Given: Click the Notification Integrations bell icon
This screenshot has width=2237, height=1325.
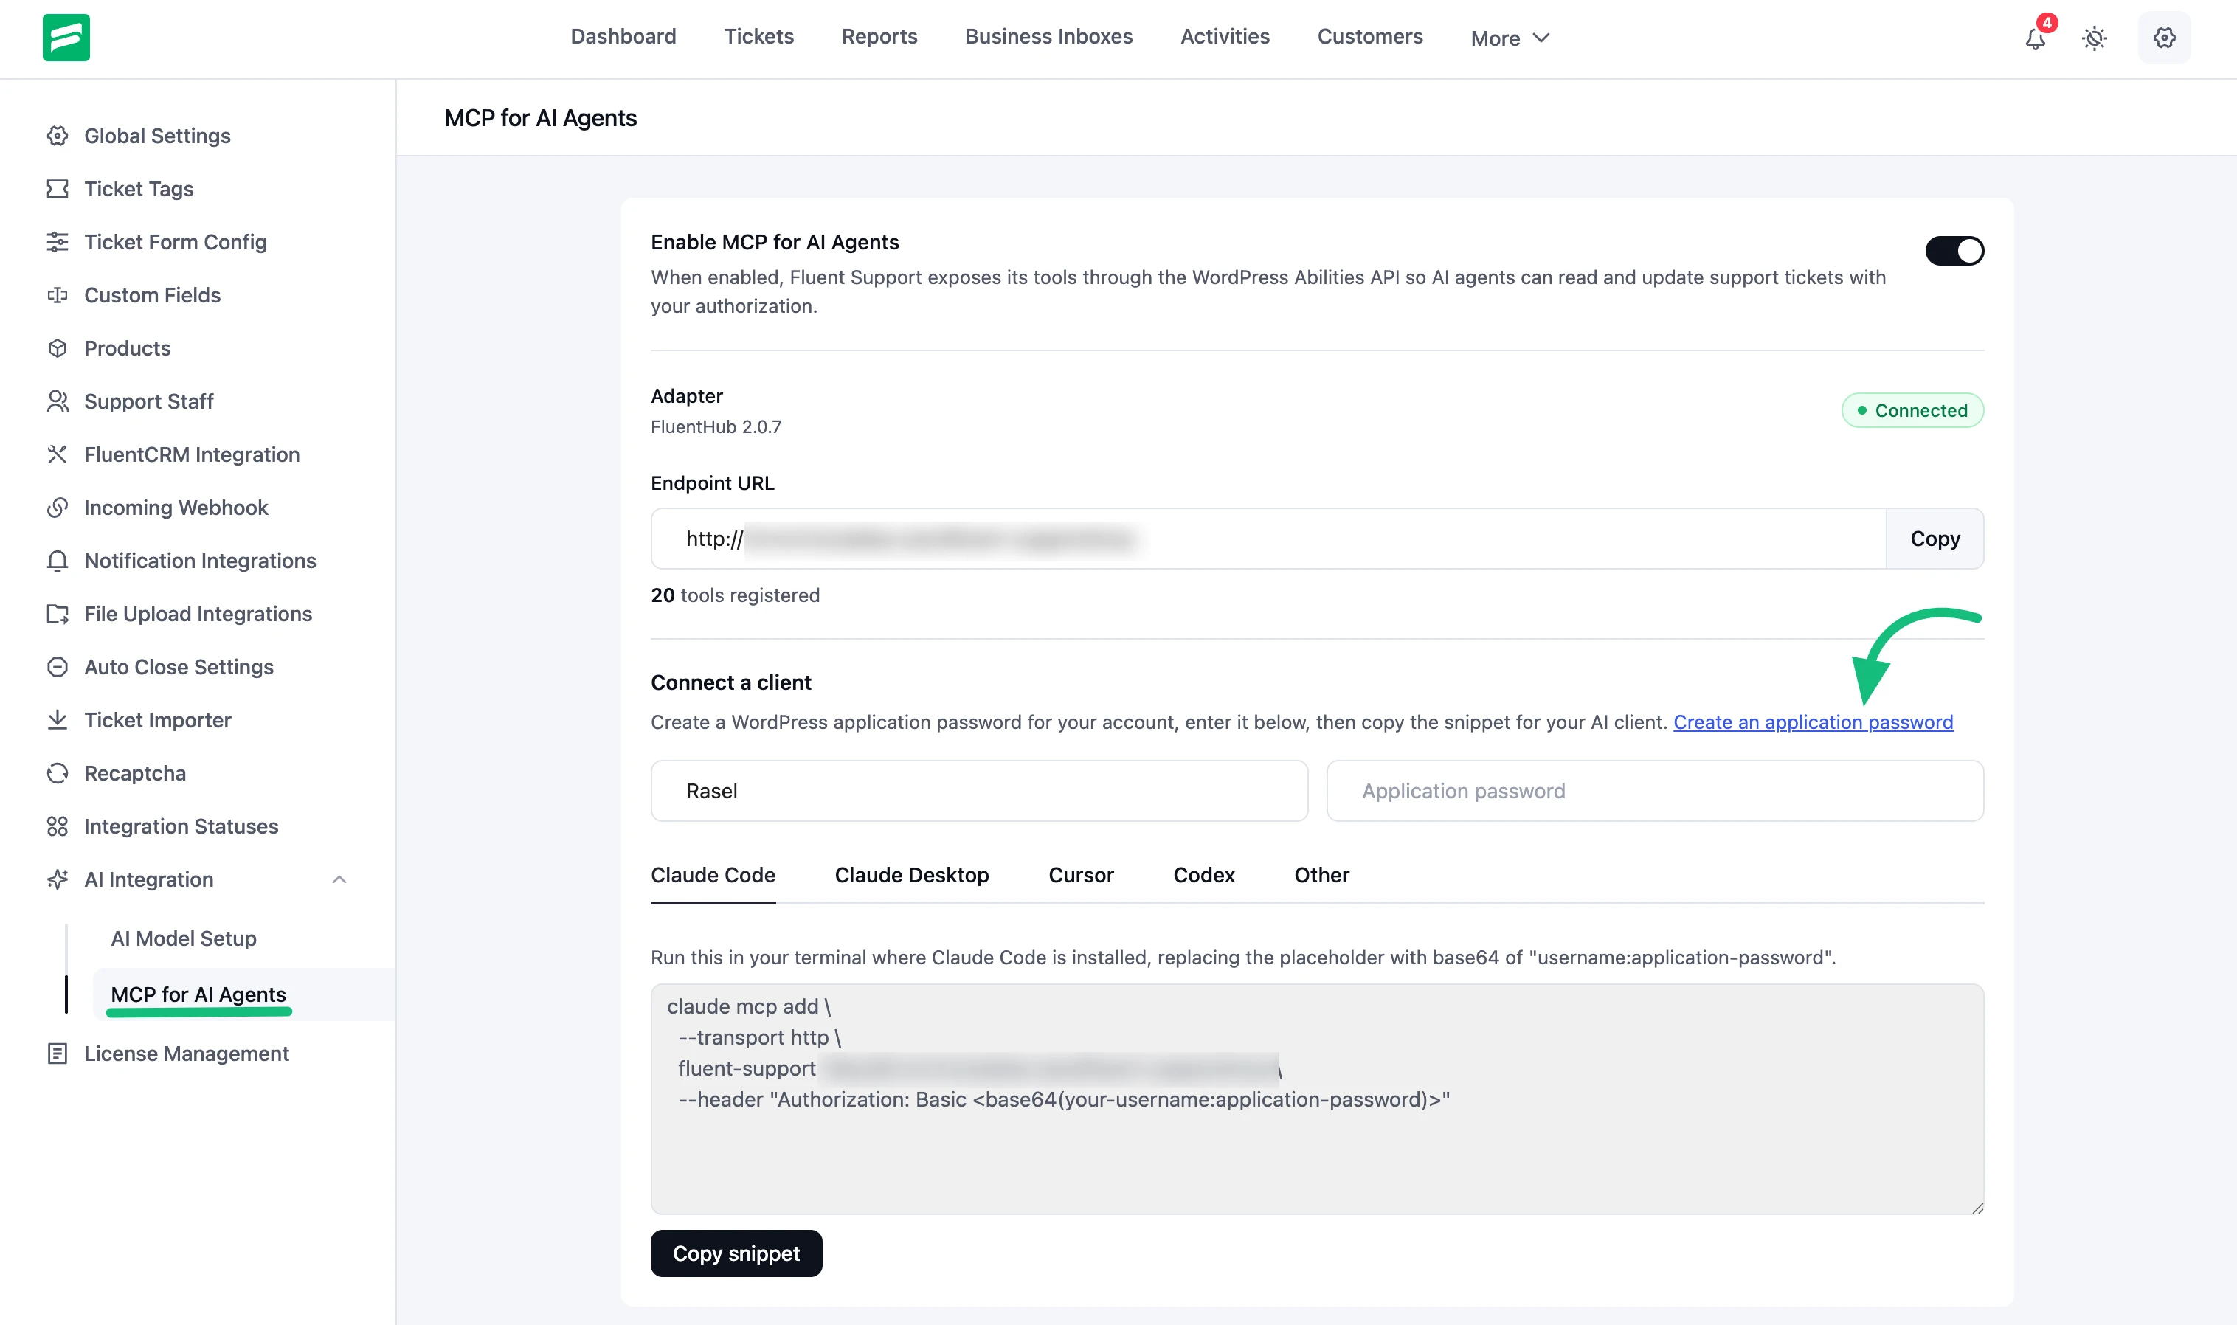Looking at the screenshot, I should pos(57,561).
